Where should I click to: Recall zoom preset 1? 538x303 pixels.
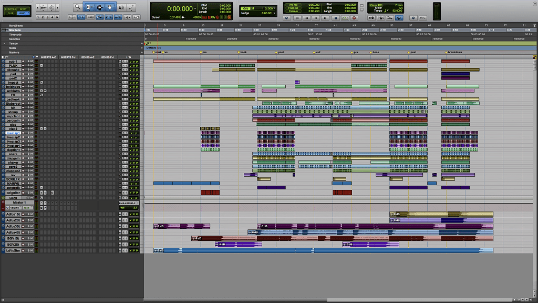[x=38, y=17]
